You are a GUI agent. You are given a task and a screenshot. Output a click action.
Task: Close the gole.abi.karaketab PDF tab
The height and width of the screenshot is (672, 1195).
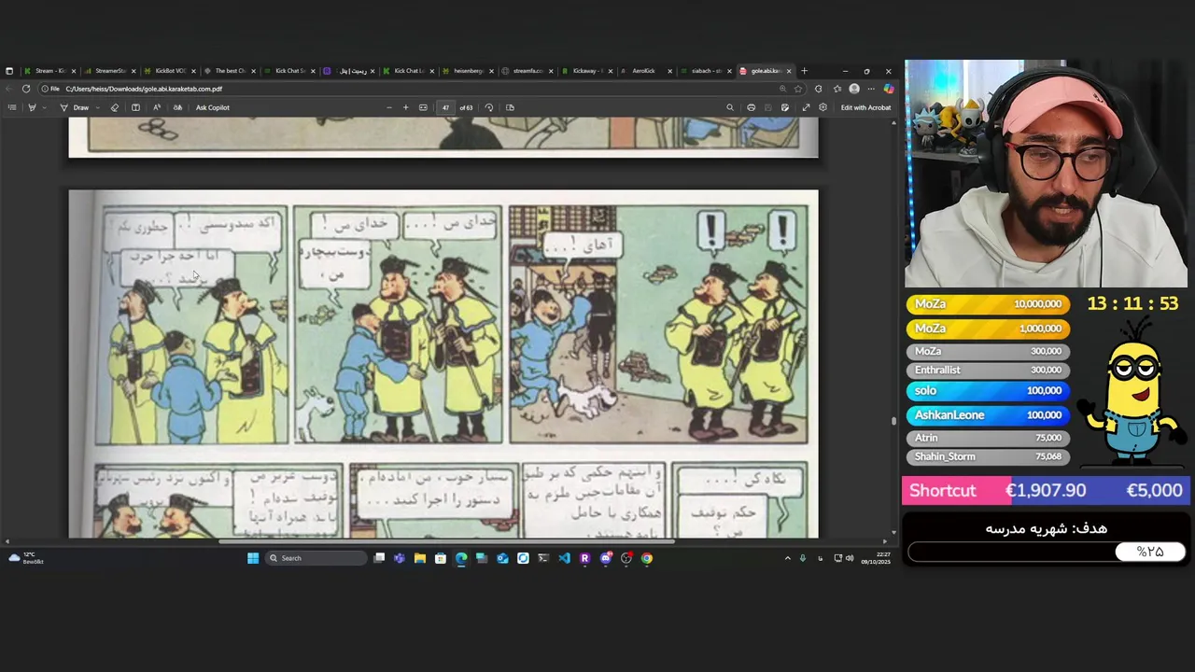tap(789, 71)
